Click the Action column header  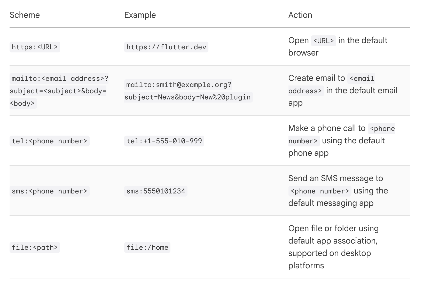click(300, 15)
